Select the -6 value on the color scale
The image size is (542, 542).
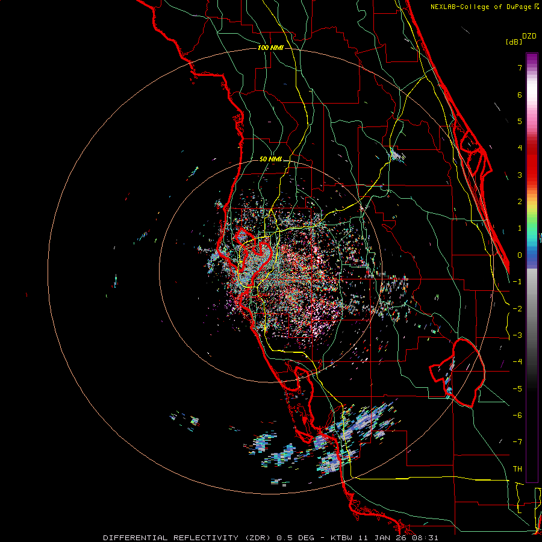(517, 416)
